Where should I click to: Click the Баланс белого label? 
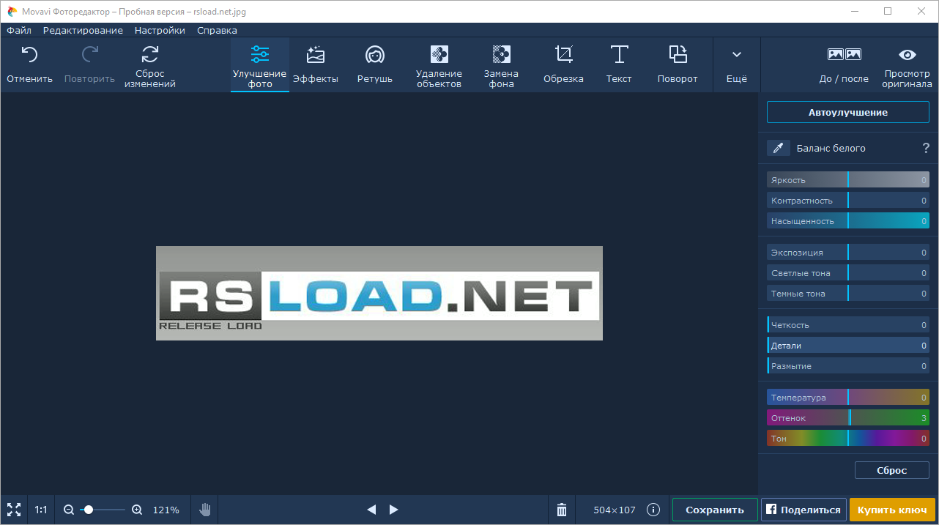(x=831, y=148)
